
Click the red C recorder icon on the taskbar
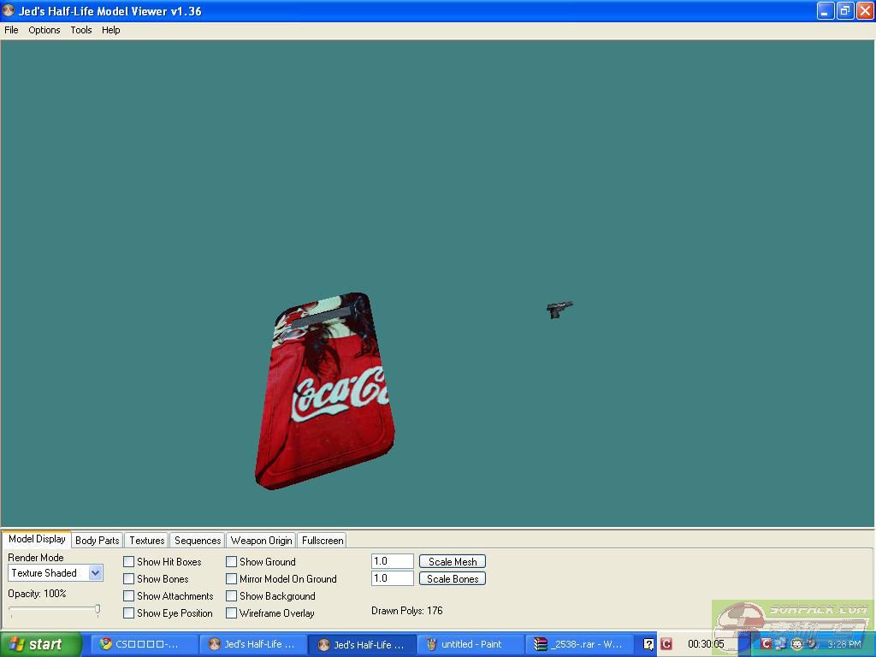coord(666,644)
